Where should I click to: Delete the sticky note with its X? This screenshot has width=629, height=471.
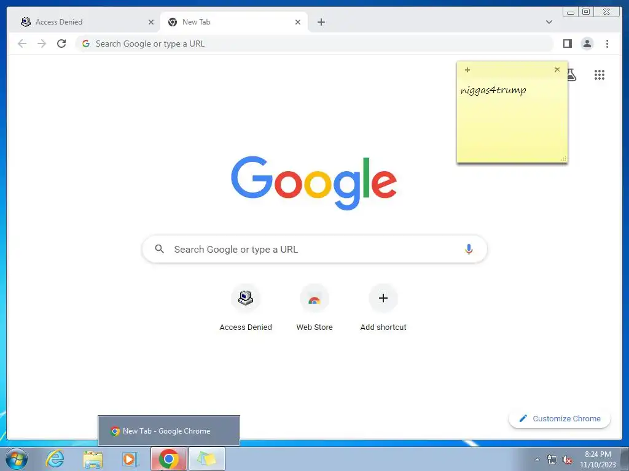[557, 70]
